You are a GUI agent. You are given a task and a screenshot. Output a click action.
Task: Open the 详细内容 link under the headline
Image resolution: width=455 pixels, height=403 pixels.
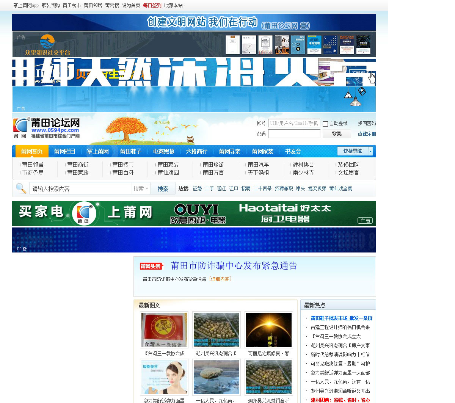point(220,279)
